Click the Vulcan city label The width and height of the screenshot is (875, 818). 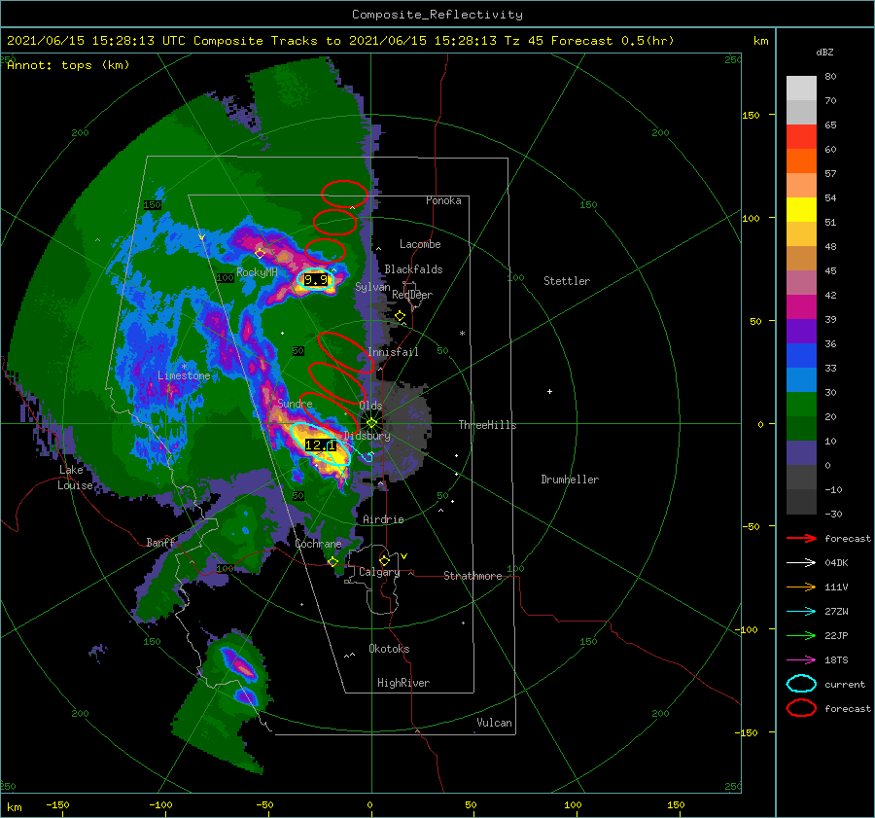(494, 723)
